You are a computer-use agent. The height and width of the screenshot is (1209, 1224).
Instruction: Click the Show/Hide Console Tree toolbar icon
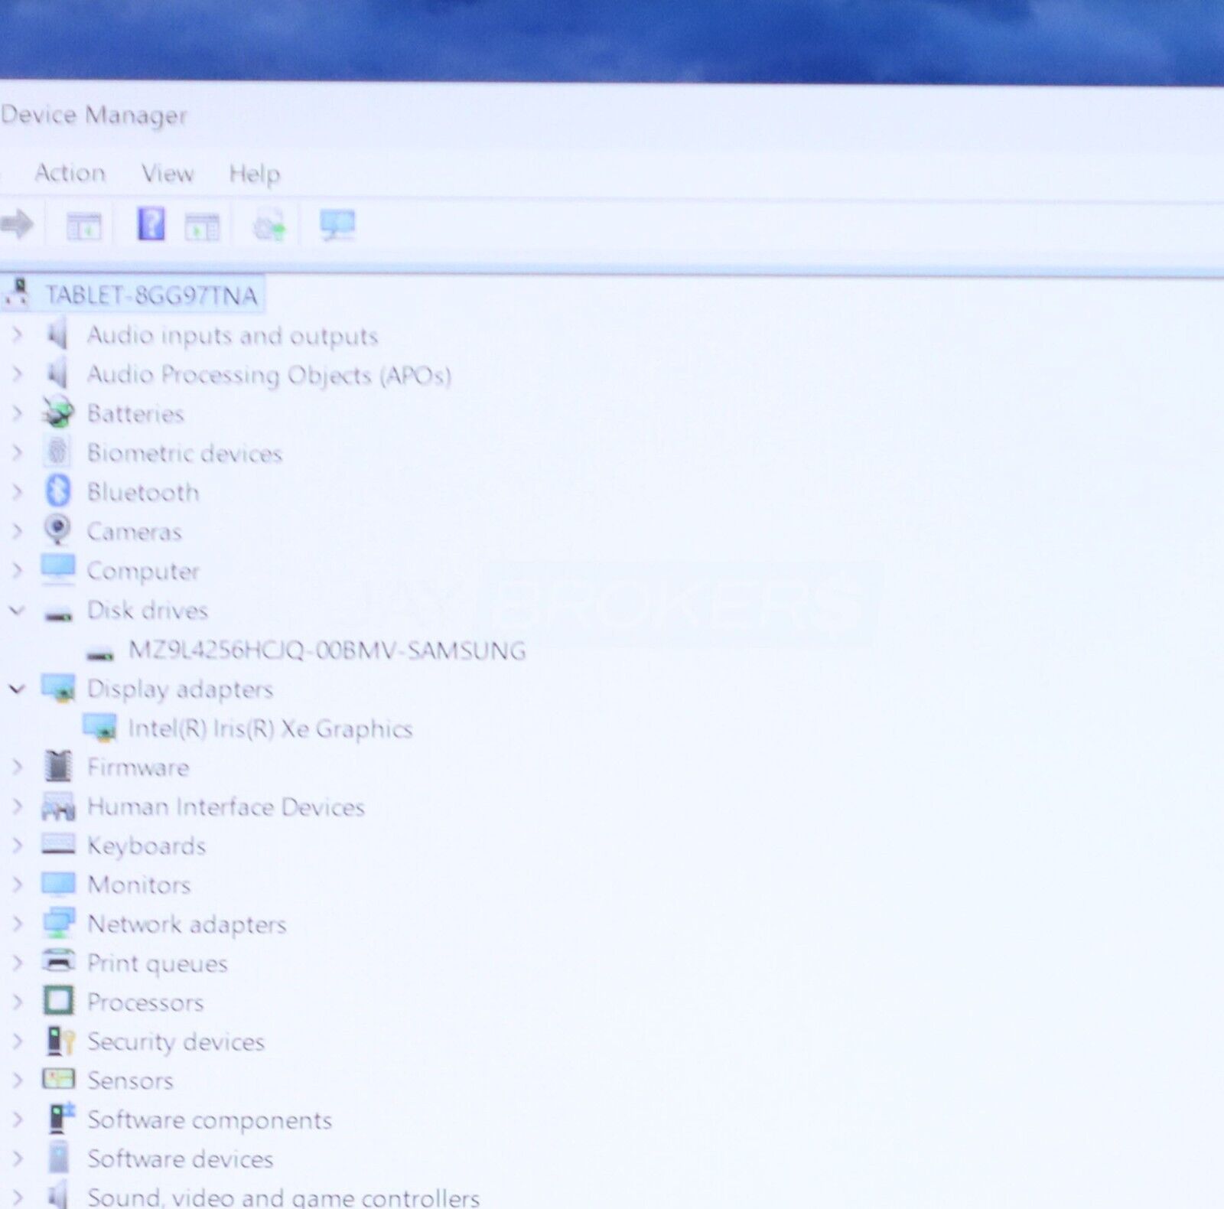coord(83,226)
